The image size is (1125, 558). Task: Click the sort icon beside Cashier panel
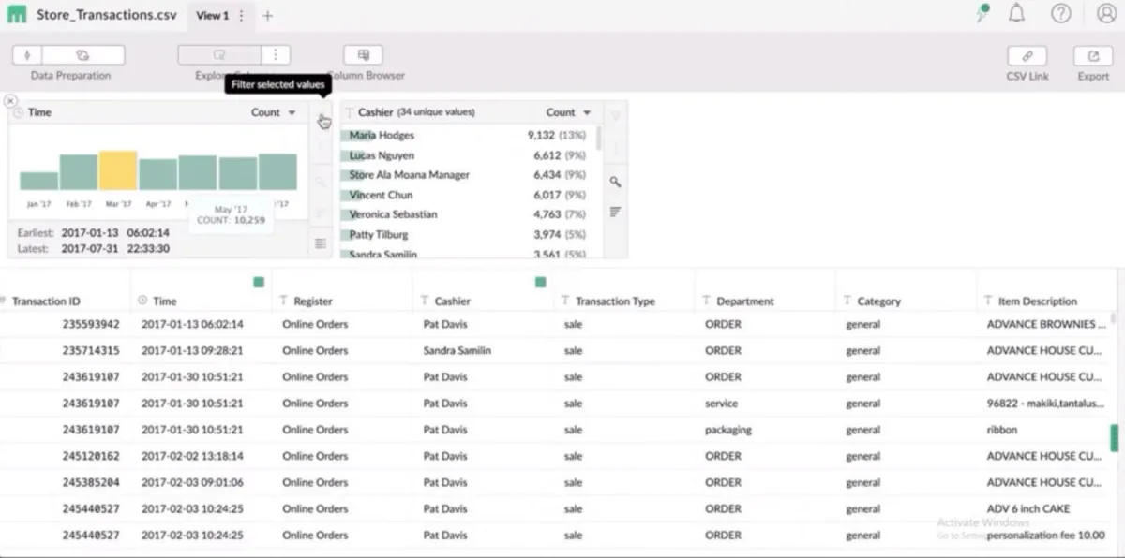tap(615, 212)
